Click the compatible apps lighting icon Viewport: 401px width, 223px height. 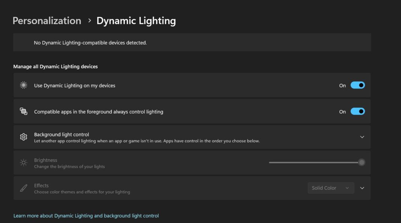[23, 111]
